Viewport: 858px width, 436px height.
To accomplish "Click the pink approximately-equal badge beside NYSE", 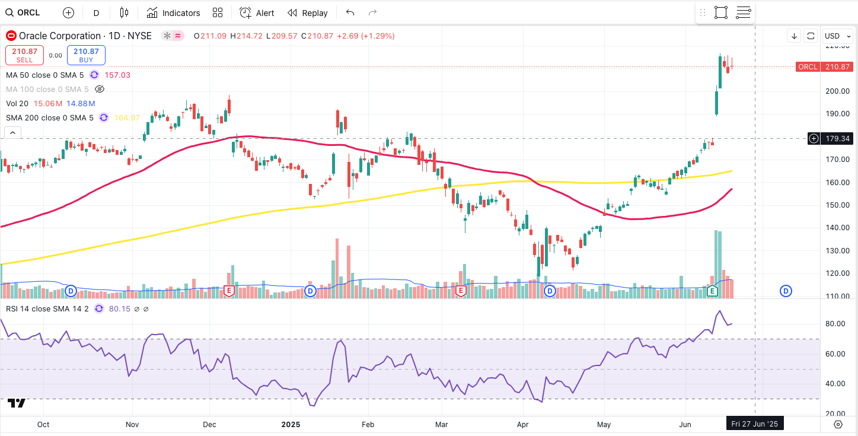I will point(178,36).
